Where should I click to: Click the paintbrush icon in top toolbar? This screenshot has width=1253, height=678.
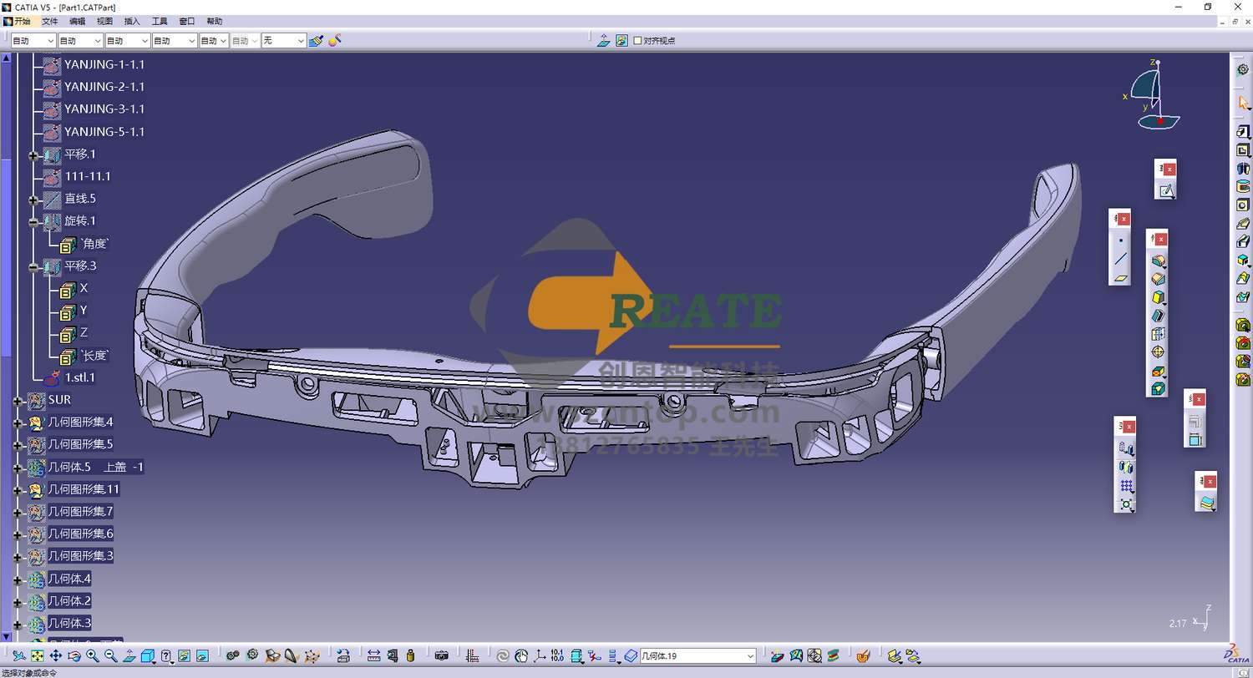click(x=315, y=40)
